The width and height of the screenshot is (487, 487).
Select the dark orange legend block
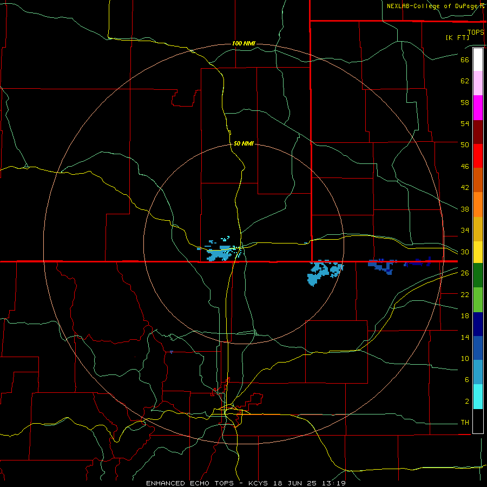tap(478, 180)
